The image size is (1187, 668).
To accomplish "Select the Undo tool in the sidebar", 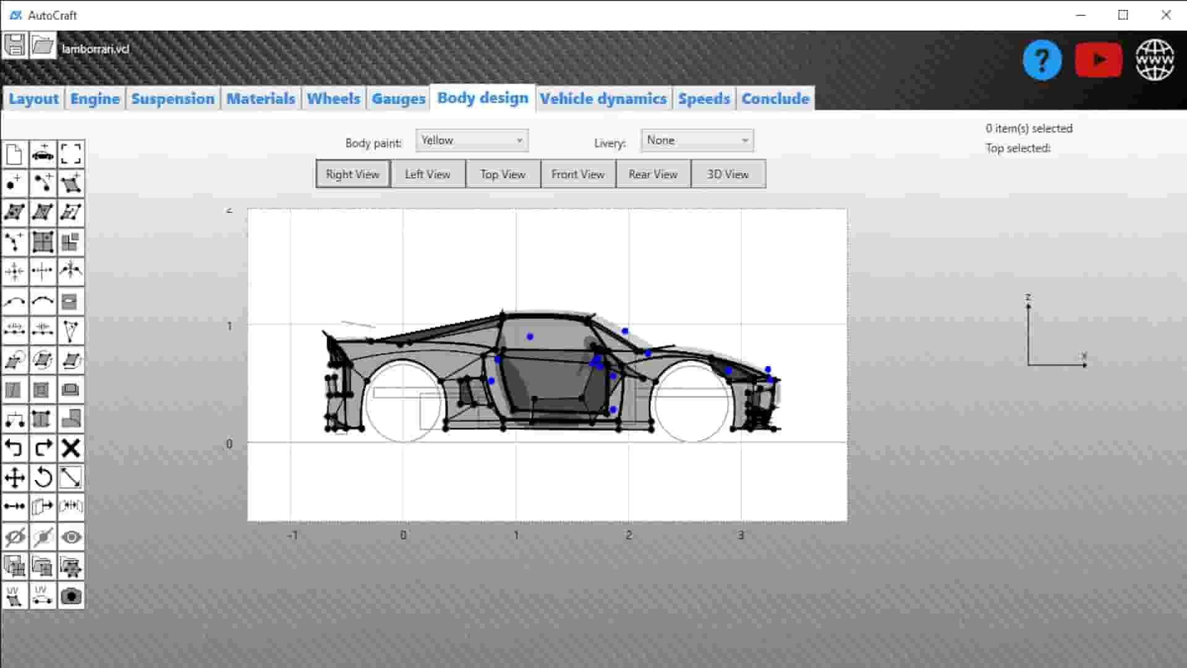I will (x=15, y=448).
